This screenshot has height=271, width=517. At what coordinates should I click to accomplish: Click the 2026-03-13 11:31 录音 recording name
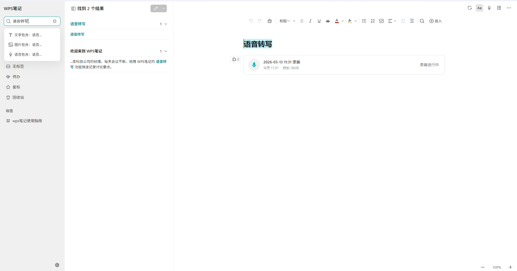(282, 62)
